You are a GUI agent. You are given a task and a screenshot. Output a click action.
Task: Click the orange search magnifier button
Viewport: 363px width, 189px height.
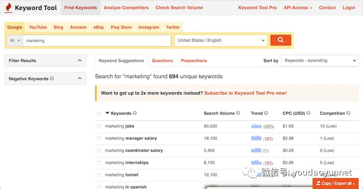tap(281, 40)
